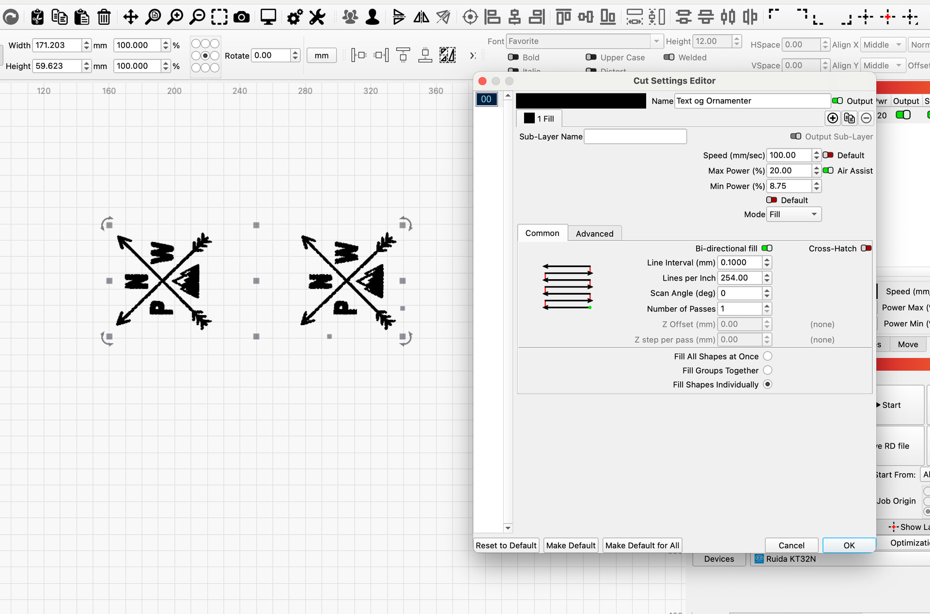Select Fill All Shapes at Once
This screenshot has height=614, width=930.
(768, 357)
